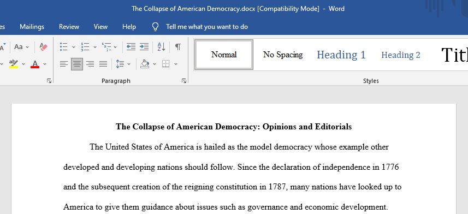Screen dimensions: 468x214
Task: Create a multilevel list
Action: coord(106,47)
